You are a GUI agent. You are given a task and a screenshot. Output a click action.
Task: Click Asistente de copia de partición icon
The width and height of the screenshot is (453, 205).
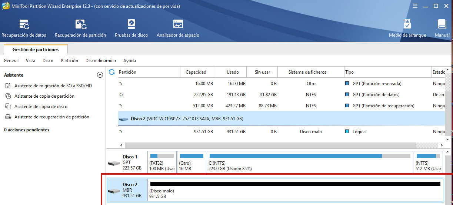pyautogui.click(x=8, y=96)
